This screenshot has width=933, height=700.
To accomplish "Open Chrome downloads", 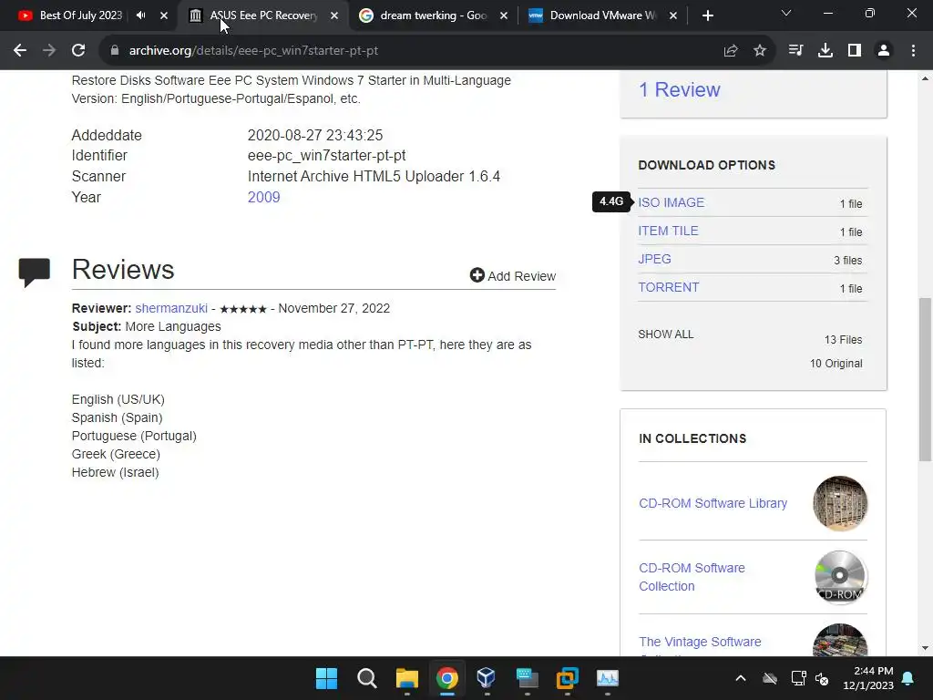I will coord(825,51).
